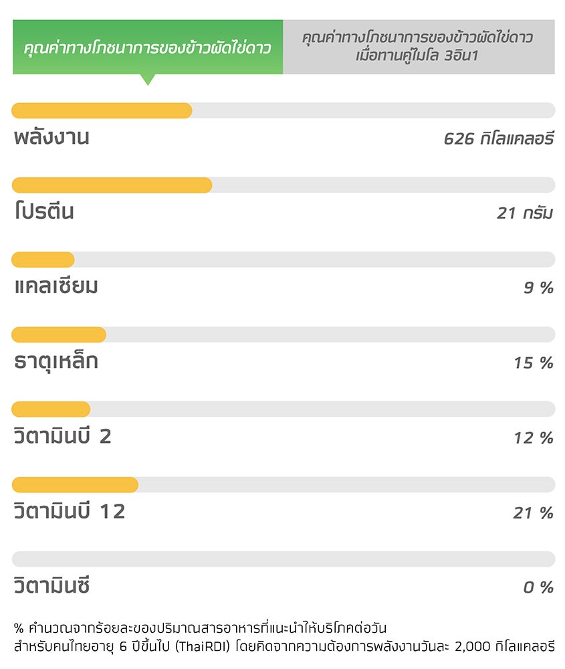Screen dimensions: 565x669
Task: Click the 21 % vitamin B12 value
Action: [x=534, y=513]
